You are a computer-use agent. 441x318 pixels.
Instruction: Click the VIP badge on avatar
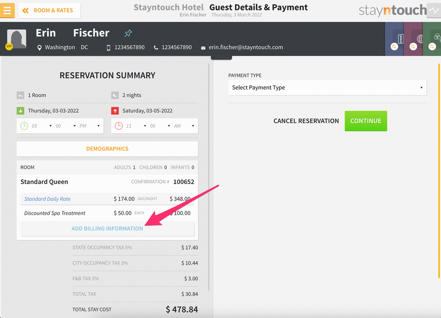coord(9,46)
